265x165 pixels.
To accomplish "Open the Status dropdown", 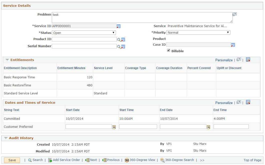I will [113, 33].
